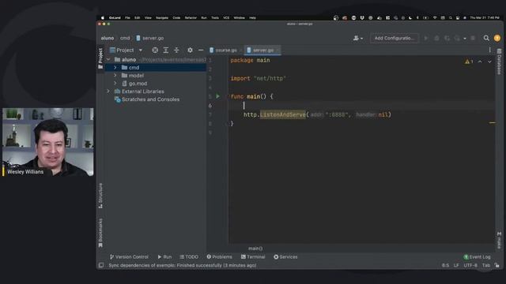Open the Refactor menu
Screen dimensions: 506x284
point(191,18)
